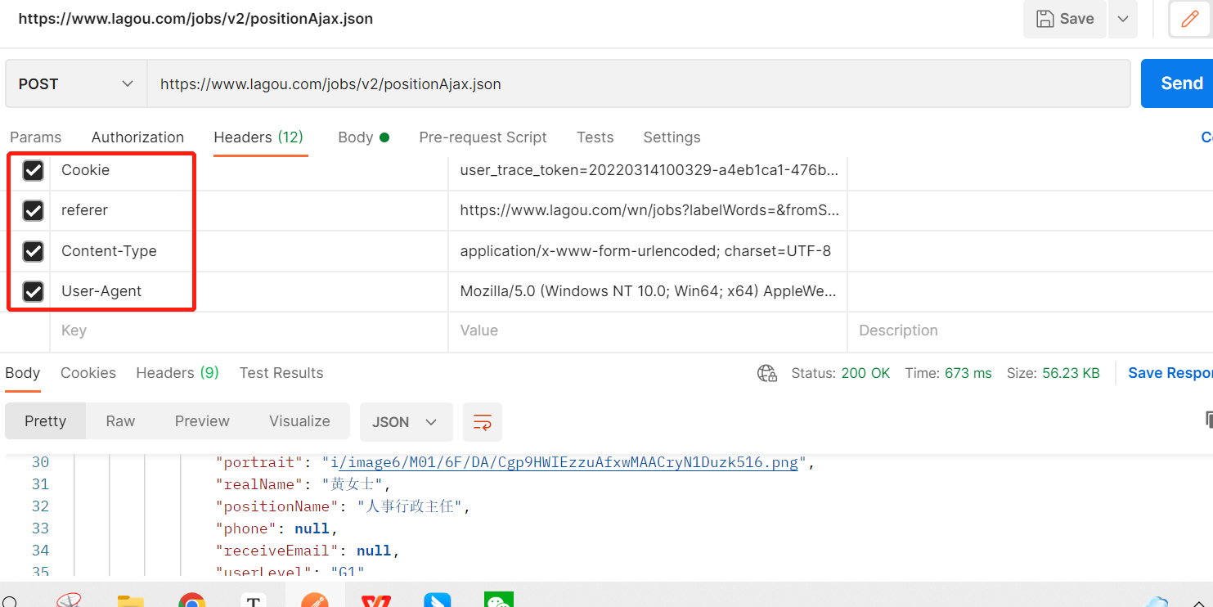Select the response Body tab

(x=22, y=373)
